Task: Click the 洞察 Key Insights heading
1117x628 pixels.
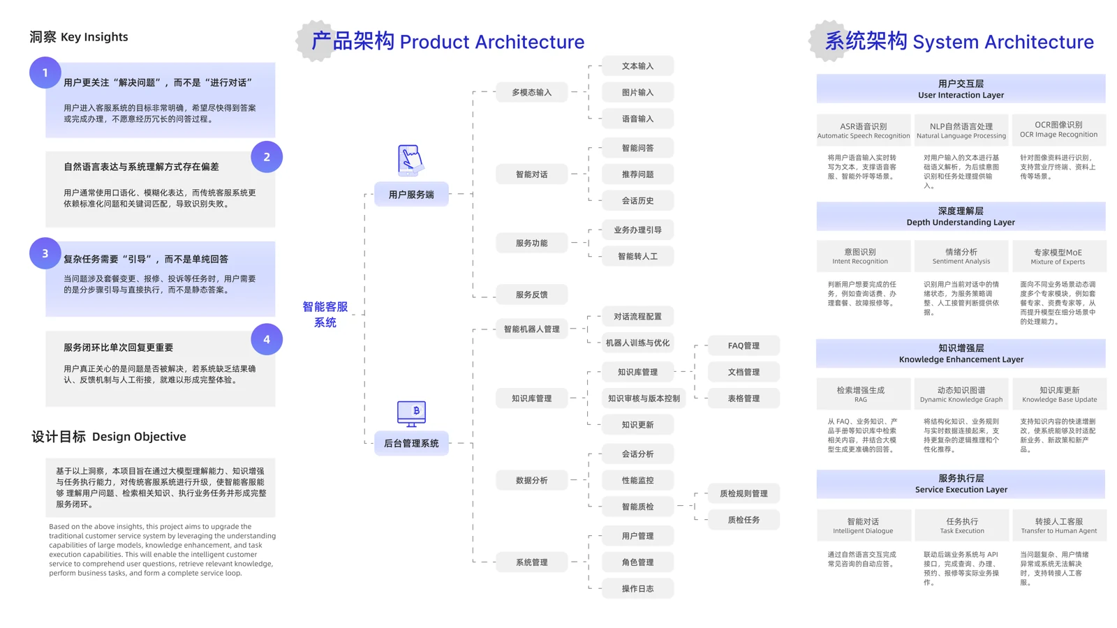Action: [x=79, y=37]
